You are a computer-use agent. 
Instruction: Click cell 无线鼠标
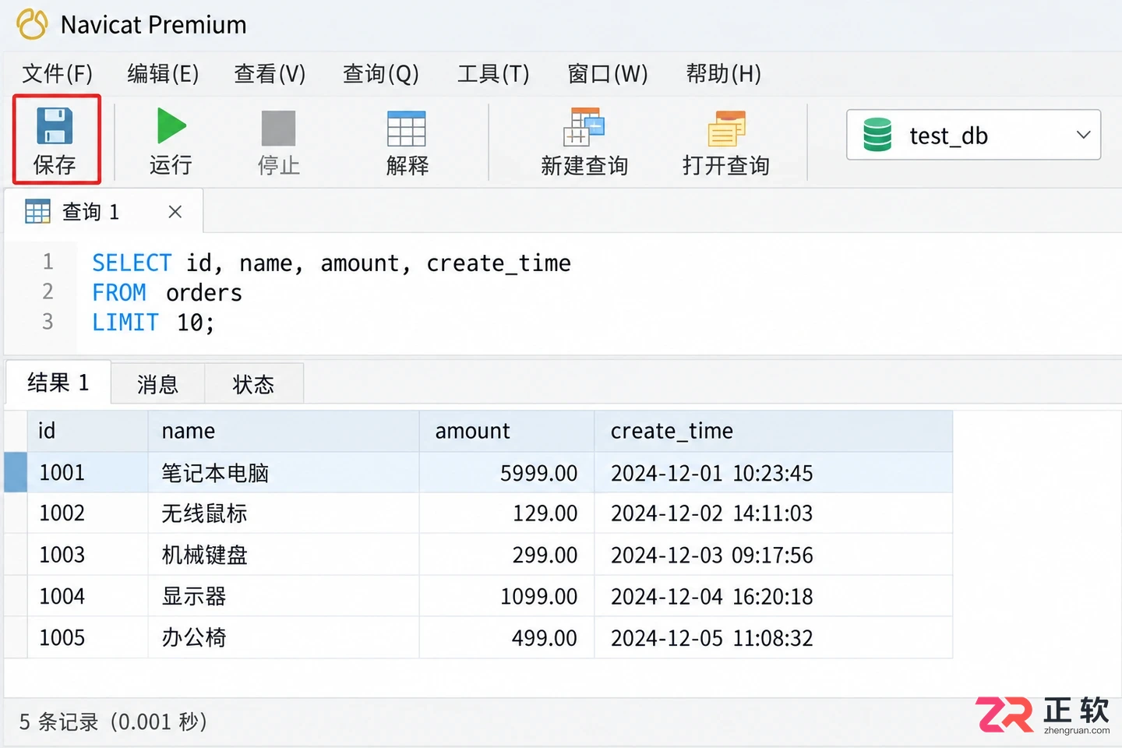(284, 513)
